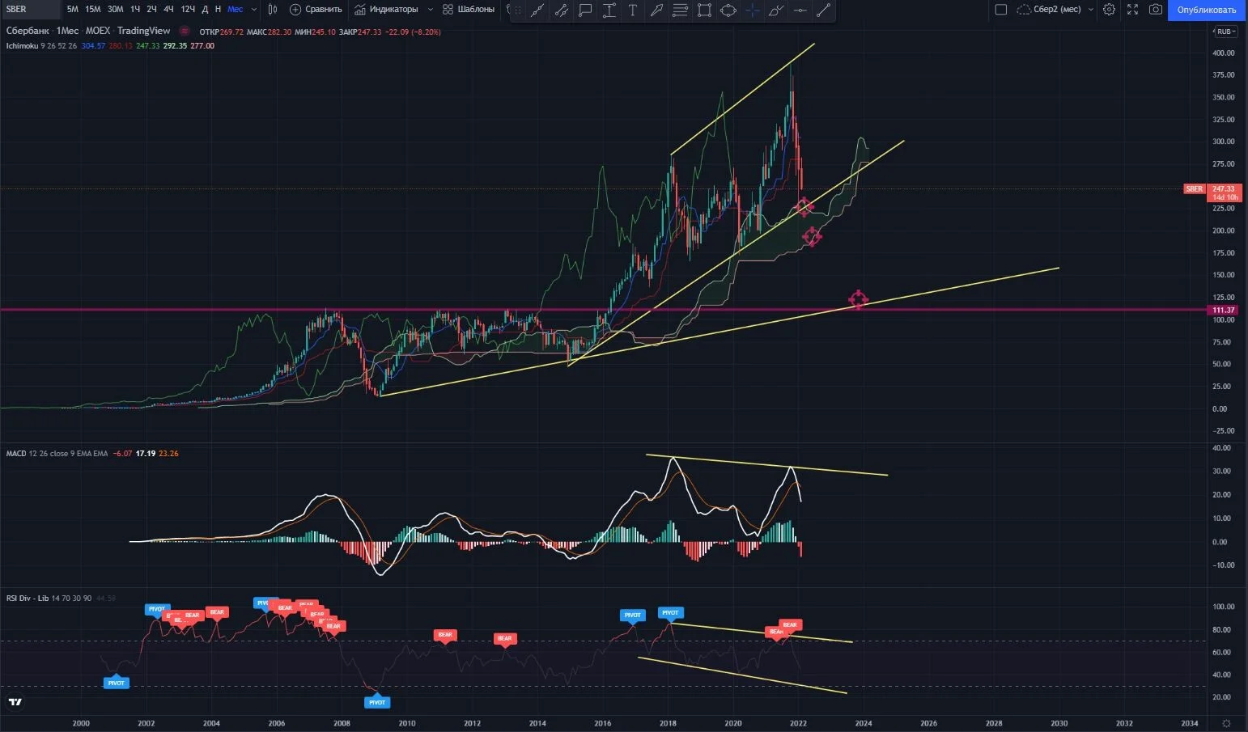The height and width of the screenshot is (732, 1248).
Task: Click the МИН 245.10 low value
Action: point(315,32)
